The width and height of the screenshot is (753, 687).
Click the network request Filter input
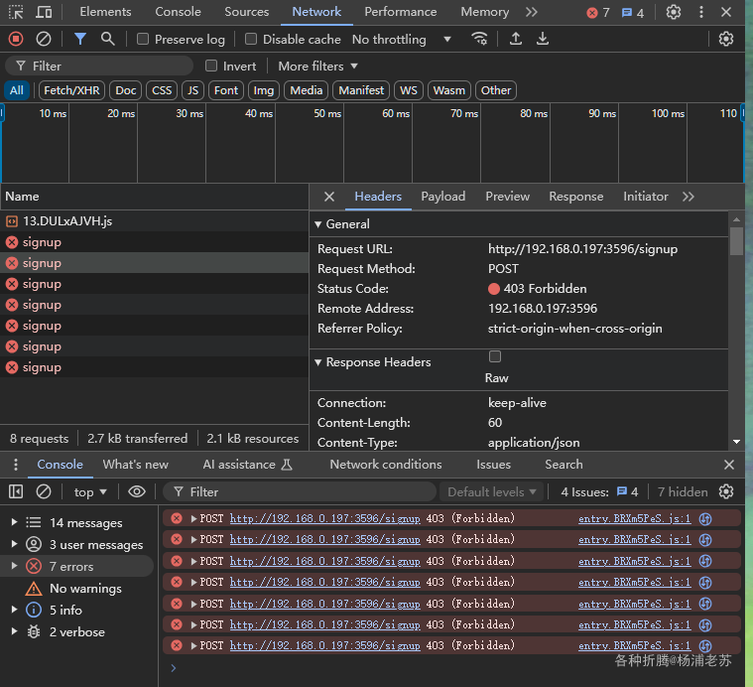coord(99,66)
